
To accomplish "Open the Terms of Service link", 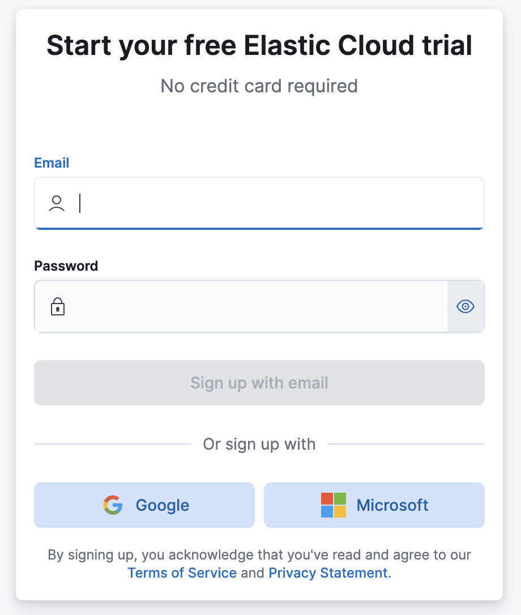I will coord(182,573).
